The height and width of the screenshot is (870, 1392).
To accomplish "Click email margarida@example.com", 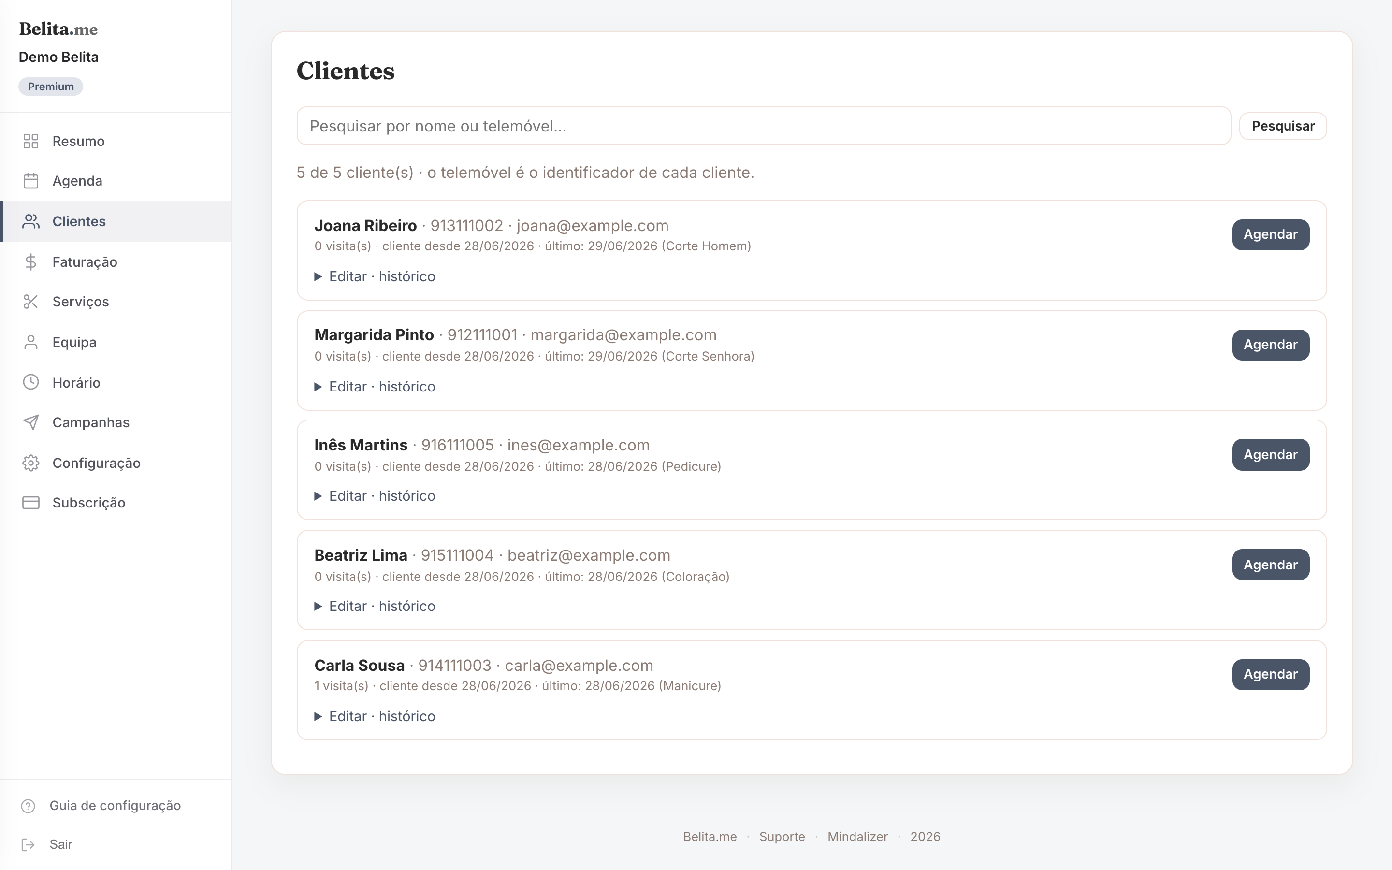I will coord(623,335).
